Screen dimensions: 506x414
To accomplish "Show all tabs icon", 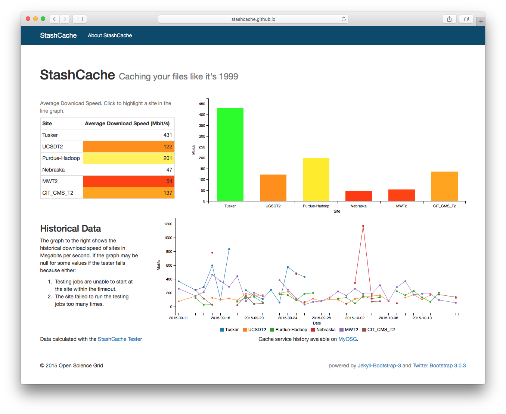I will click(466, 19).
